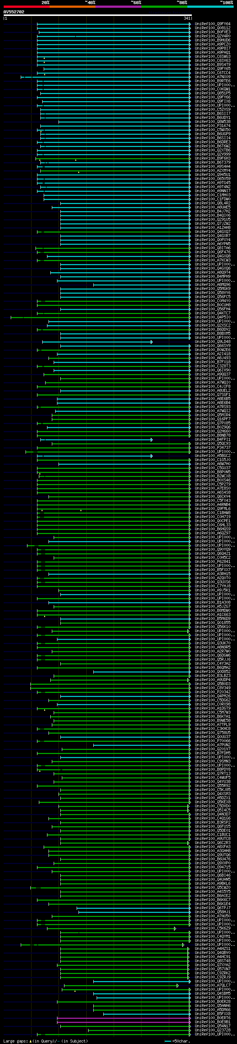Click the alignment bar for UniRef100_A5BGC2
Viewport: 237px width, 1044px height.
tap(95, 456)
